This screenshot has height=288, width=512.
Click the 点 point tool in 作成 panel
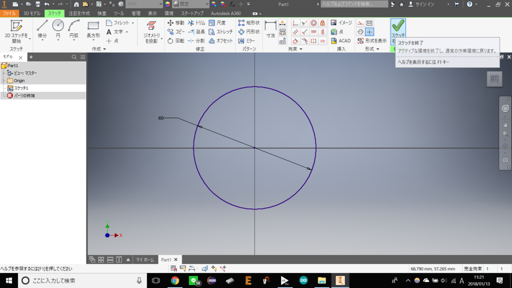click(112, 41)
